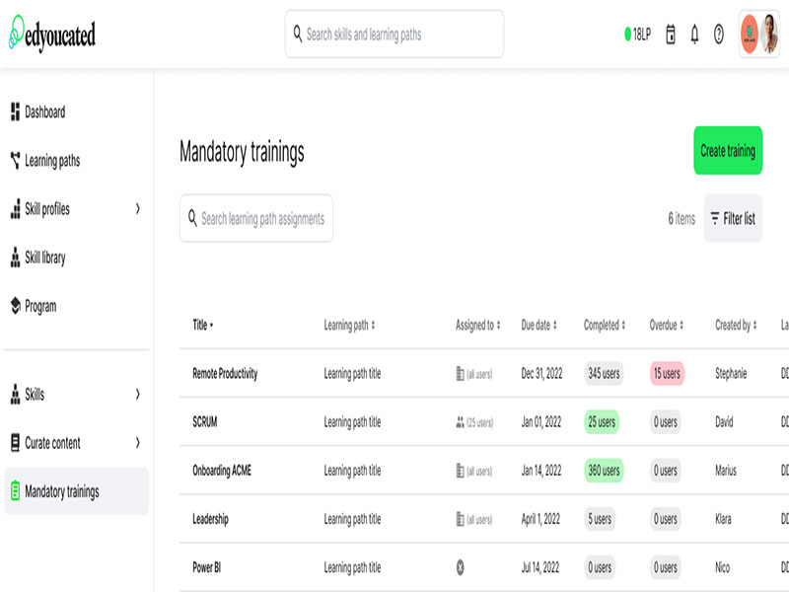Click the calendar icon in header
Screen dimensions: 789x592
[x=671, y=35]
